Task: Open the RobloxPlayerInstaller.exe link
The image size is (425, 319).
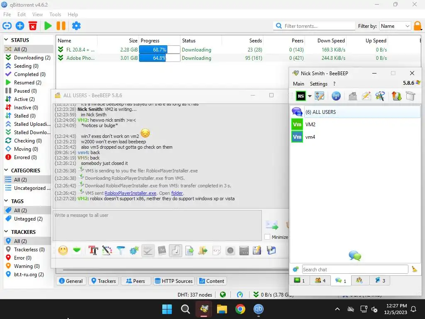Action: coord(130,193)
